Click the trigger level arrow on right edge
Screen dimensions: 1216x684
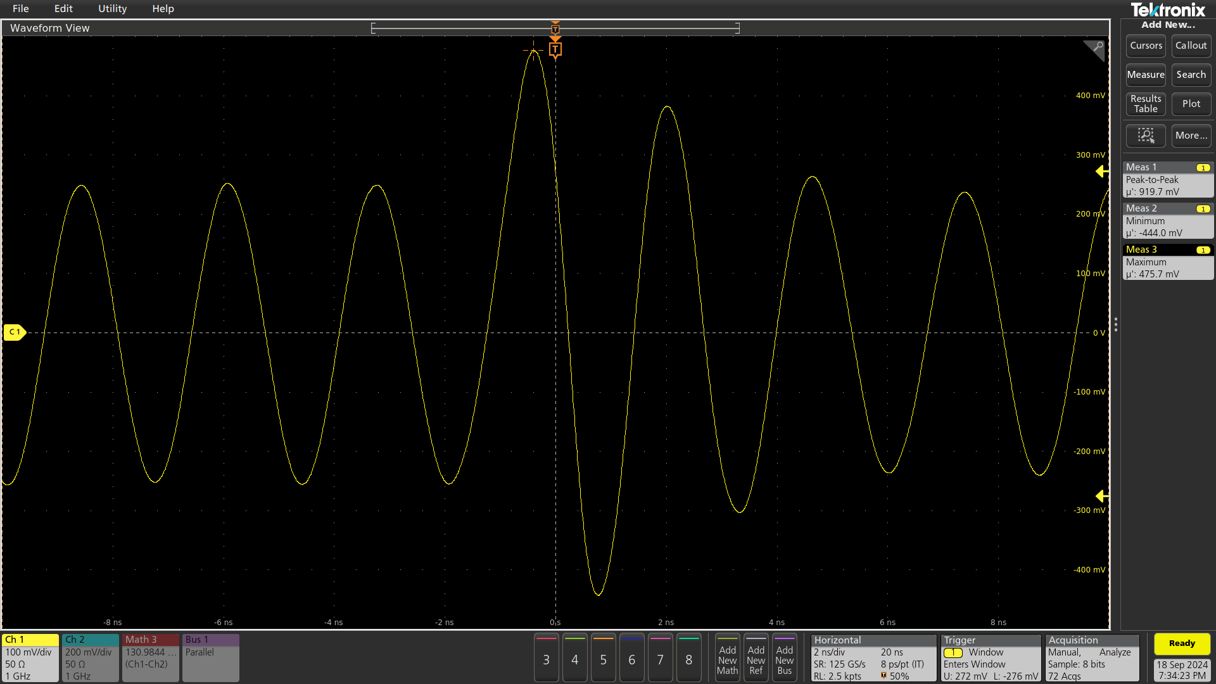tap(1102, 171)
